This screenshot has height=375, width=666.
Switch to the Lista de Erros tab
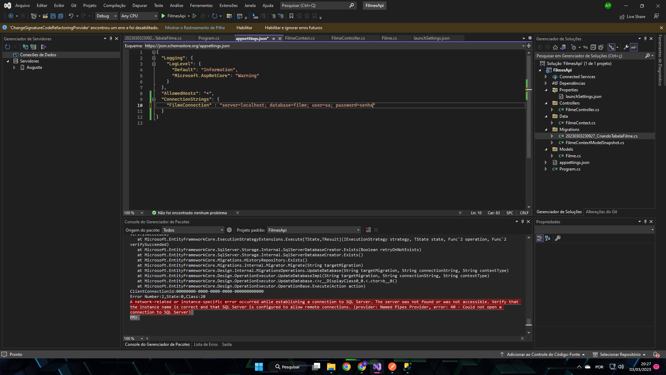pos(206,344)
